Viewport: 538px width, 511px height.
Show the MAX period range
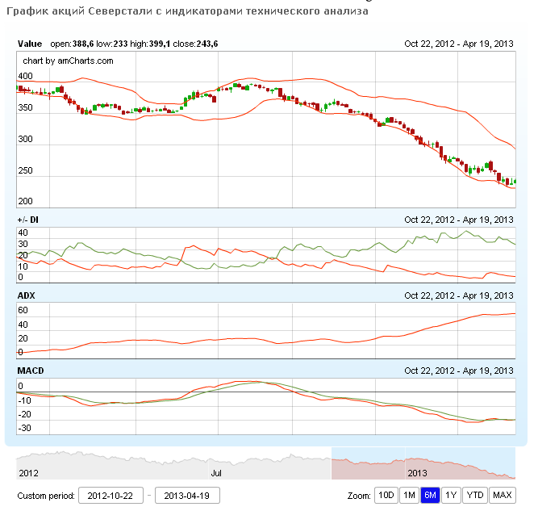click(503, 495)
